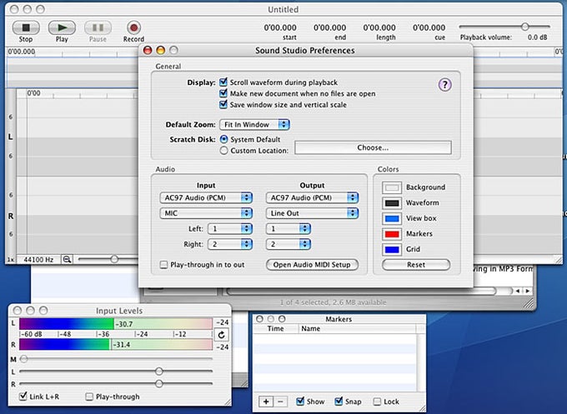Enable Play-through in to out
The height and width of the screenshot is (414, 567).
tap(163, 265)
